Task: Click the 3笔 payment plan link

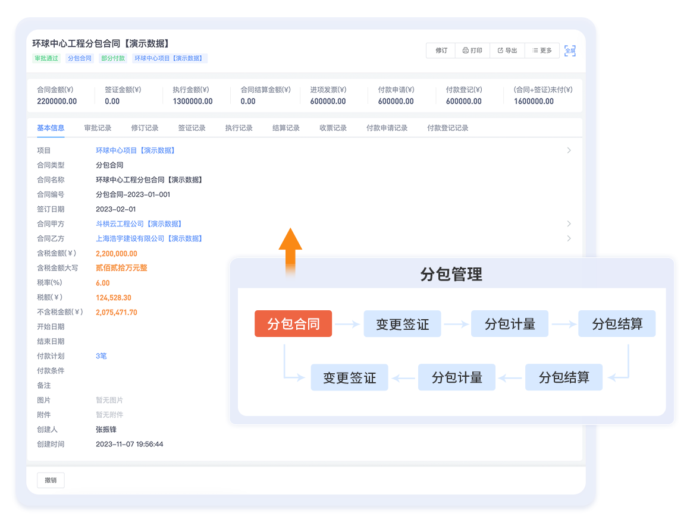Action: pyautogui.click(x=101, y=356)
